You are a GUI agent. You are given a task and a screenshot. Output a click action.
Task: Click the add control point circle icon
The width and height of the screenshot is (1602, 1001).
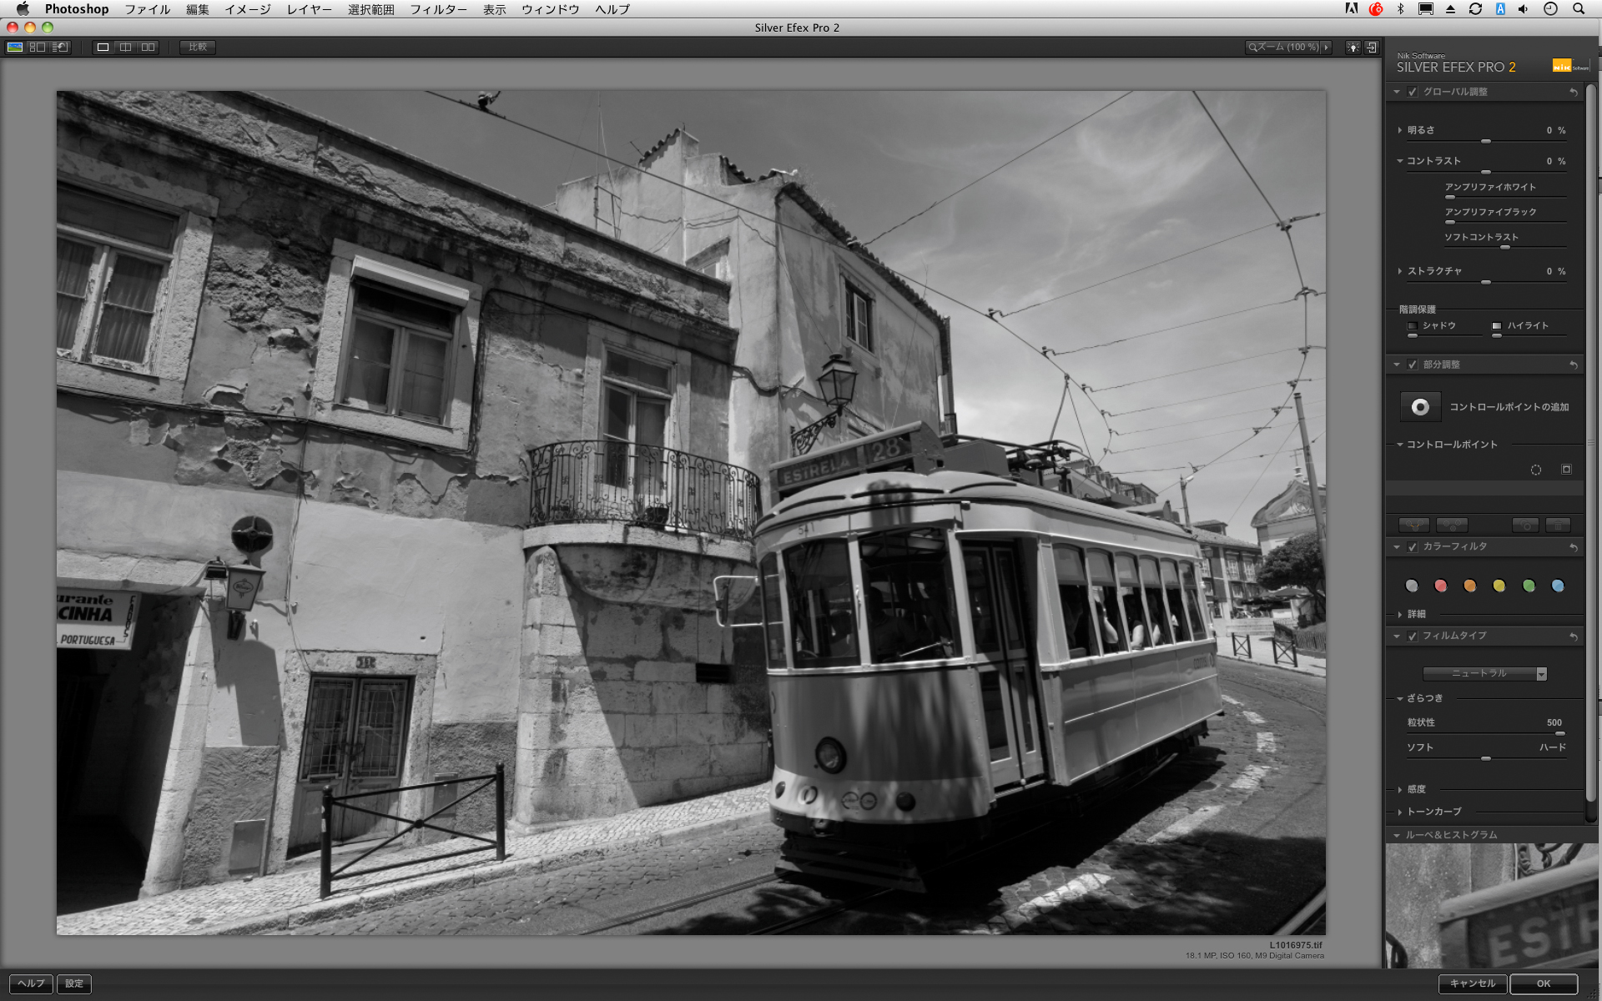1419,407
